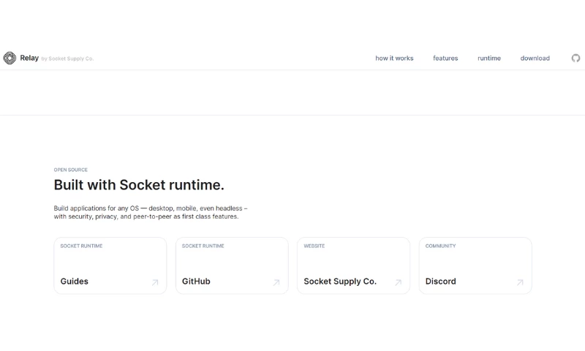Click the 'OPEN SOURCE' label above heading
The height and width of the screenshot is (351, 585).
(x=70, y=170)
